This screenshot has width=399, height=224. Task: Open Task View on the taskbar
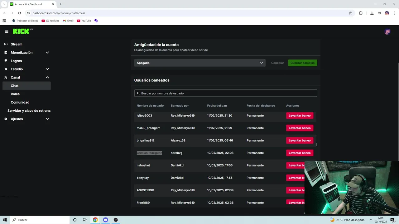point(84,220)
